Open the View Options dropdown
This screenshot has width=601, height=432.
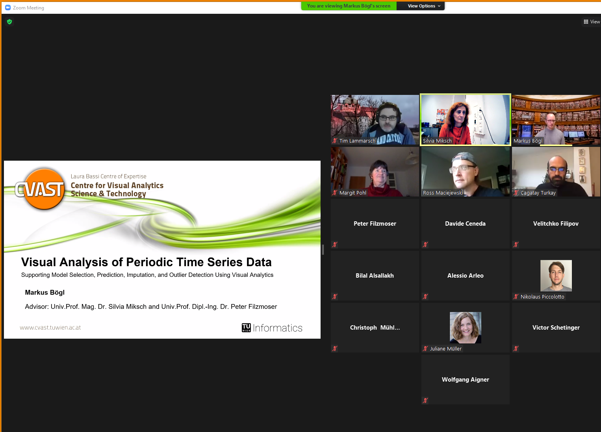(421, 6)
